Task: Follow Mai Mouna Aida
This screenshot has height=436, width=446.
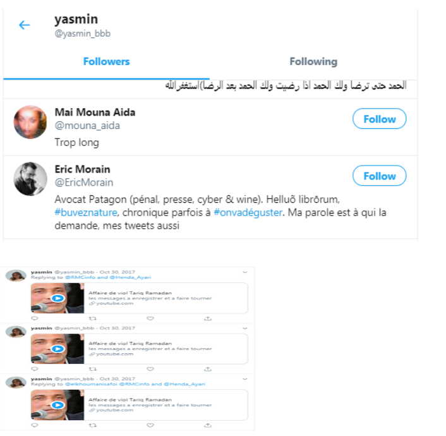Action: click(x=380, y=119)
